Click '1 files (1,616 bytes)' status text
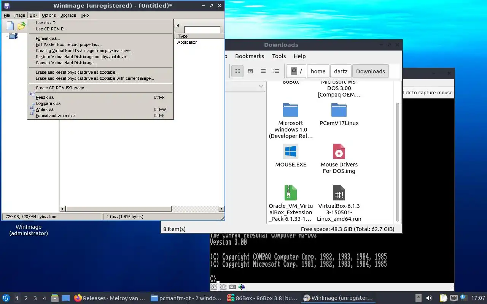The height and width of the screenshot is (304, 487). coord(125,217)
